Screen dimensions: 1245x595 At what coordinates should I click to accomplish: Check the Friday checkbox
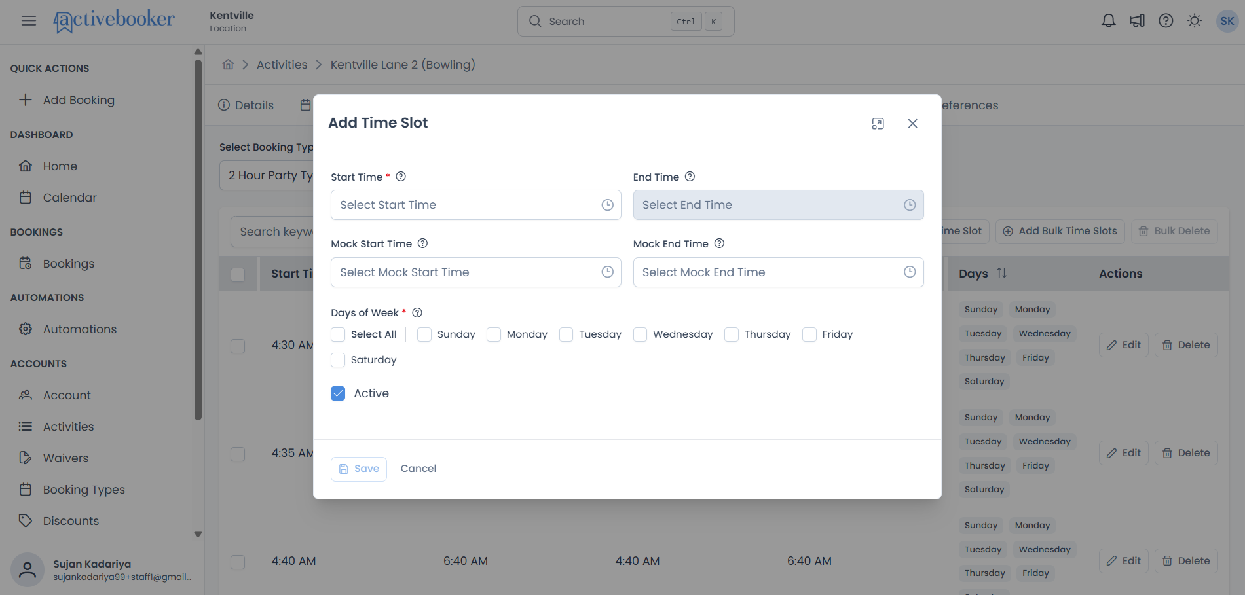tap(809, 334)
